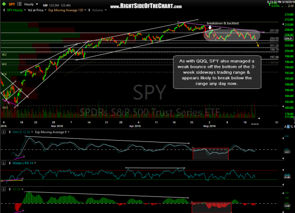This screenshot has width=295, height=213.
Task: Click the SPY ticker symbol field
Action: click(x=12, y=4)
